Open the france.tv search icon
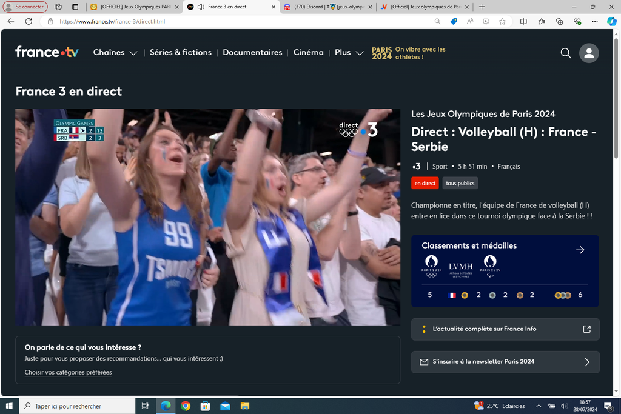The image size is (621, 414). click(566, 53)
